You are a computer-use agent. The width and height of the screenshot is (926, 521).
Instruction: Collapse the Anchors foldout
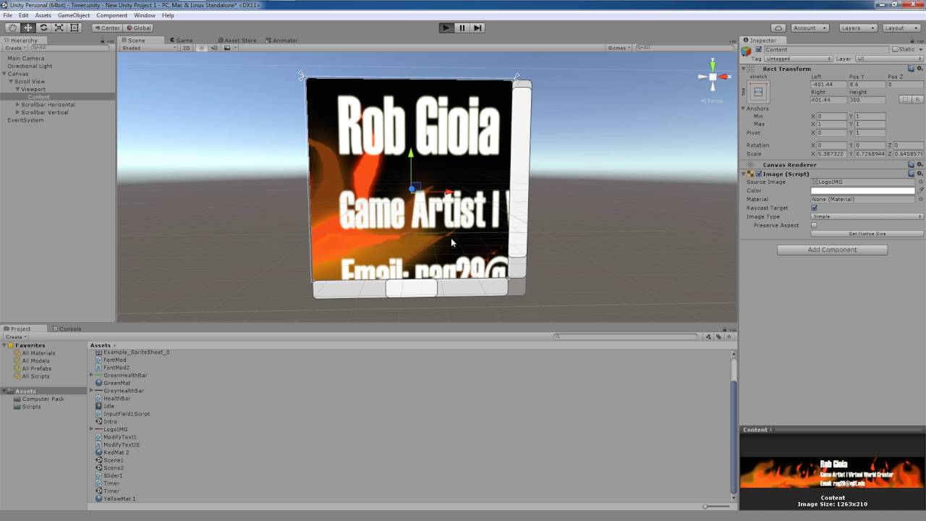click(743, 108)
